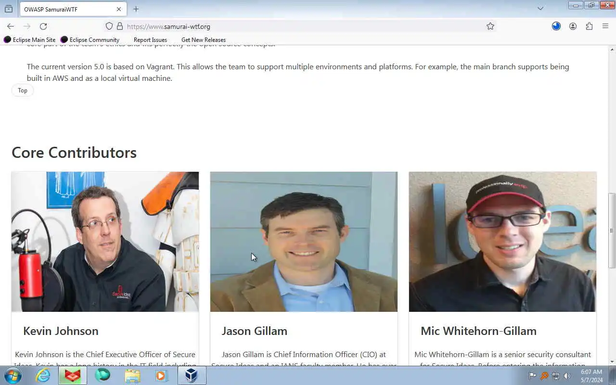Image resolution: width=616 pixels, height=385 pixels.
Task: Open the media player taskbar icon
Action: (161, 375)
